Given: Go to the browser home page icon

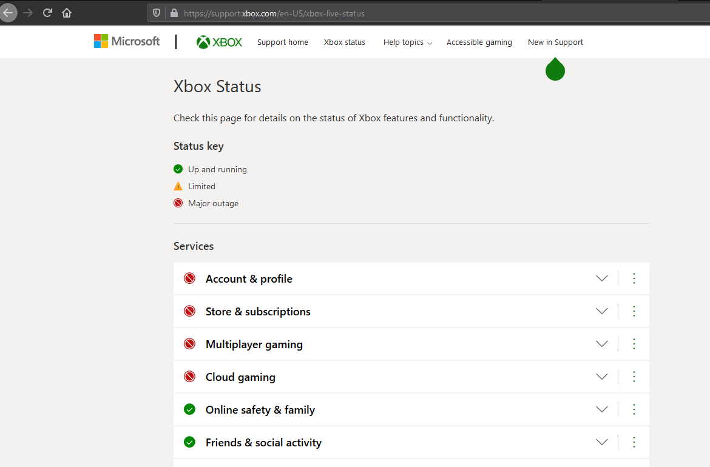Looking at the screenshot, I should (67, 13).
